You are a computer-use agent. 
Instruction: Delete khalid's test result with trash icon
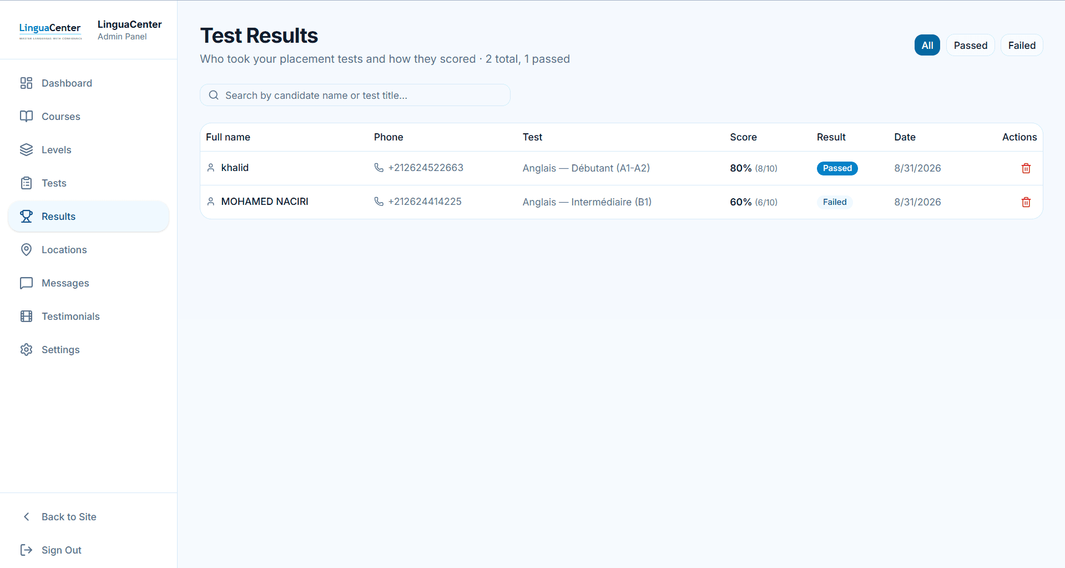click(x=1026, y=168)
